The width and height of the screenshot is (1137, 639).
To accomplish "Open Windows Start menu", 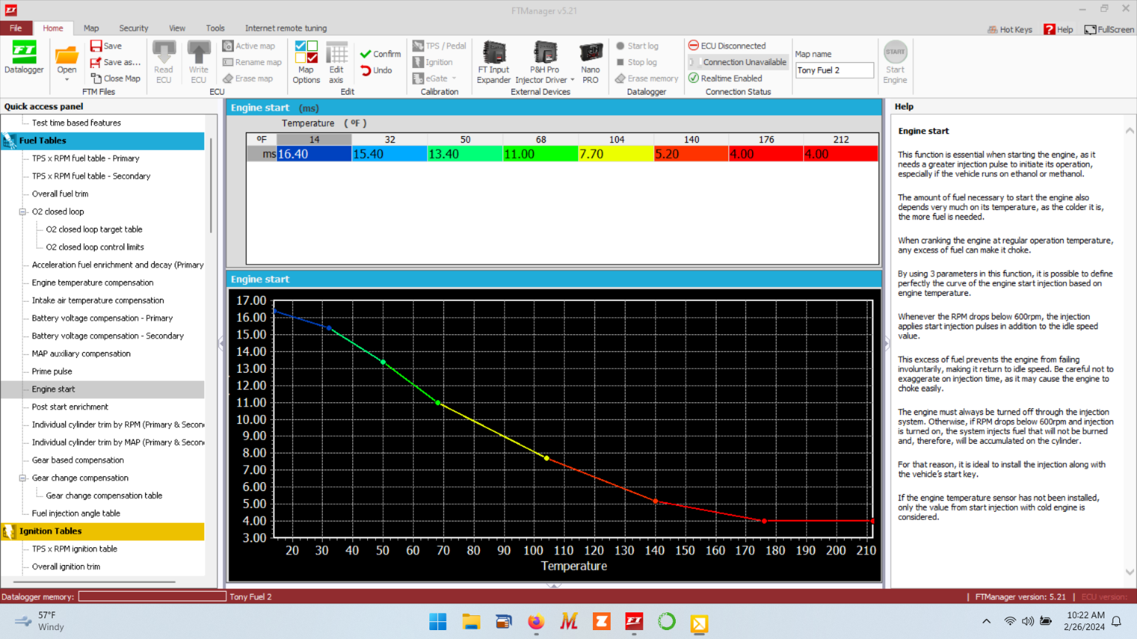I will pos(437,621).
